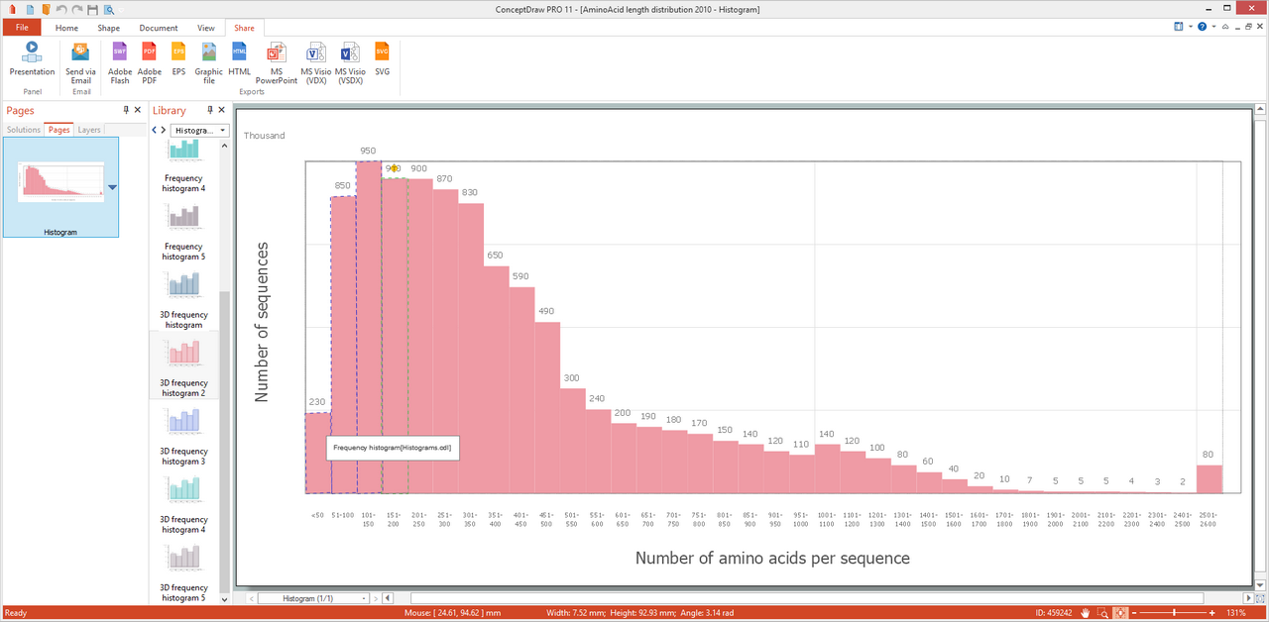1269x622 pixels.
Task: Export to MS Visio VSDX
Action: 350,62
